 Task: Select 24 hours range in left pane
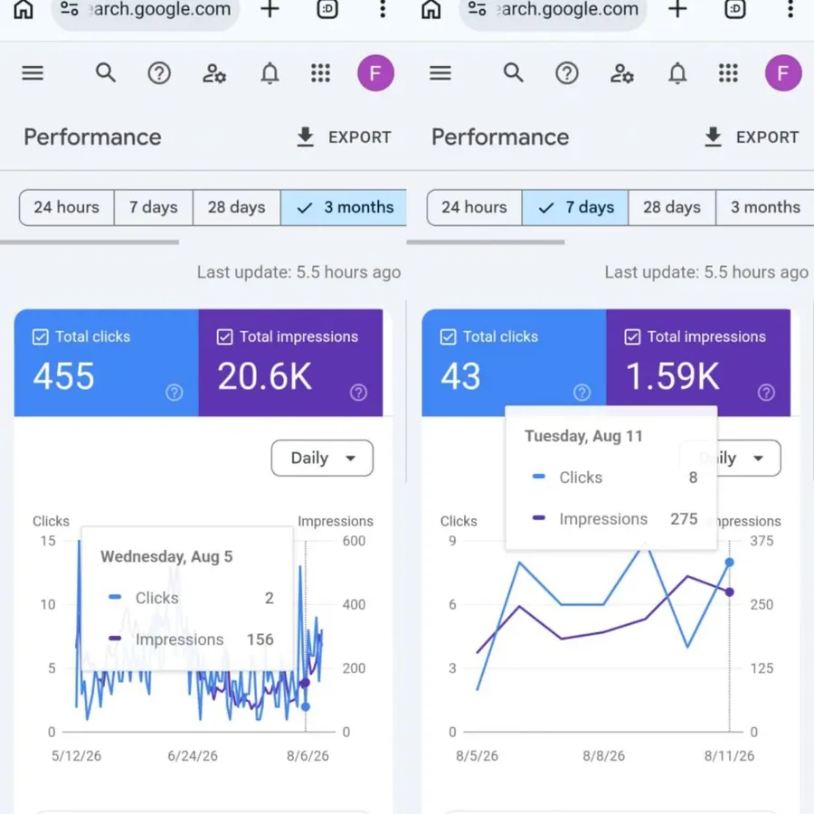coord(66,207)
